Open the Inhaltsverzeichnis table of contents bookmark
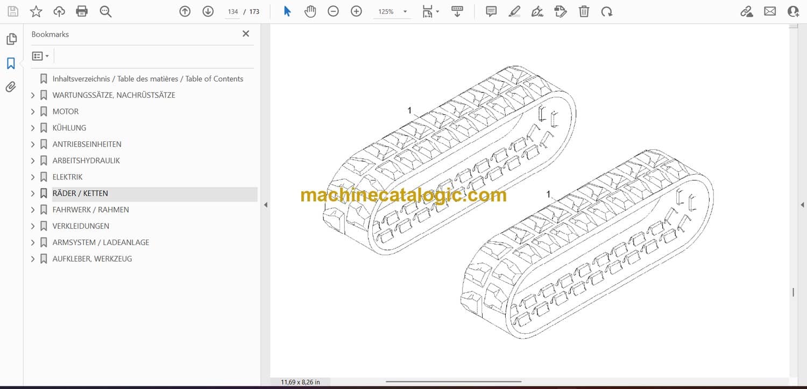 tap(147, 79)
